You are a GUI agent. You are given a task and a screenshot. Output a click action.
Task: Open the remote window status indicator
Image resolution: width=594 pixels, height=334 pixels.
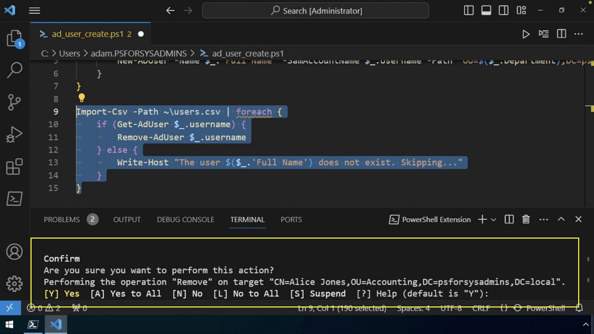(x=10, y=308)
